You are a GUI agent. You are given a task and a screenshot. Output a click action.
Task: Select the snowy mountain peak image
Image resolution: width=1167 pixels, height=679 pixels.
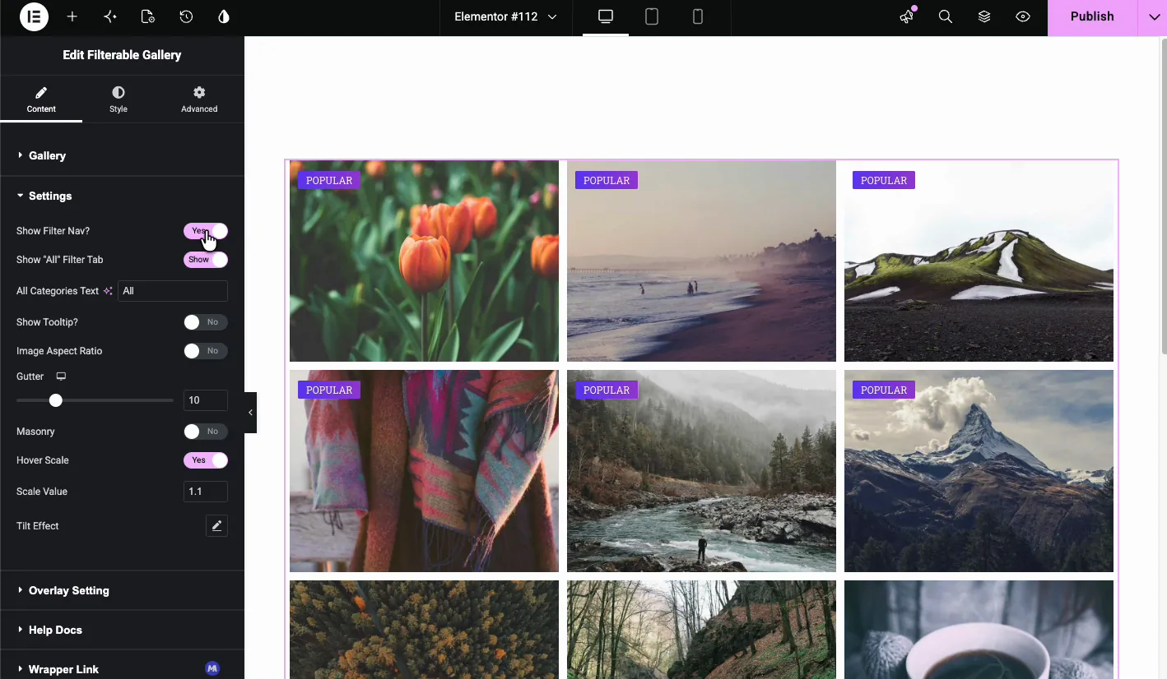click(979, 471)
